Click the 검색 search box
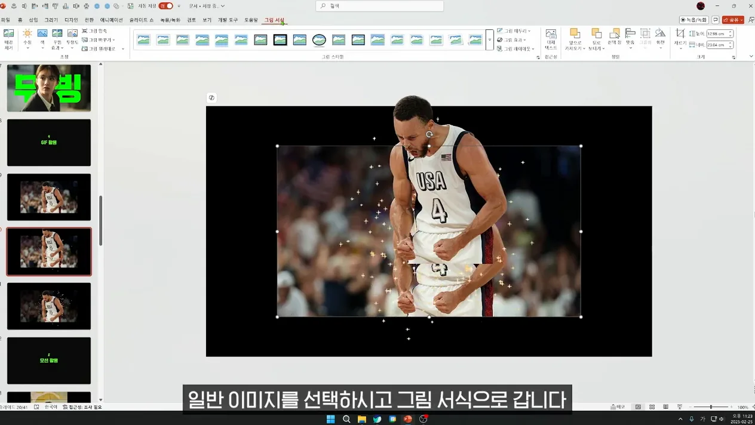The image size is (755, 425). pos(380,6)
